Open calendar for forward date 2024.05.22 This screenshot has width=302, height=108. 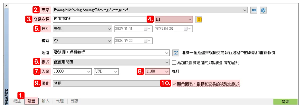point(147,41)
